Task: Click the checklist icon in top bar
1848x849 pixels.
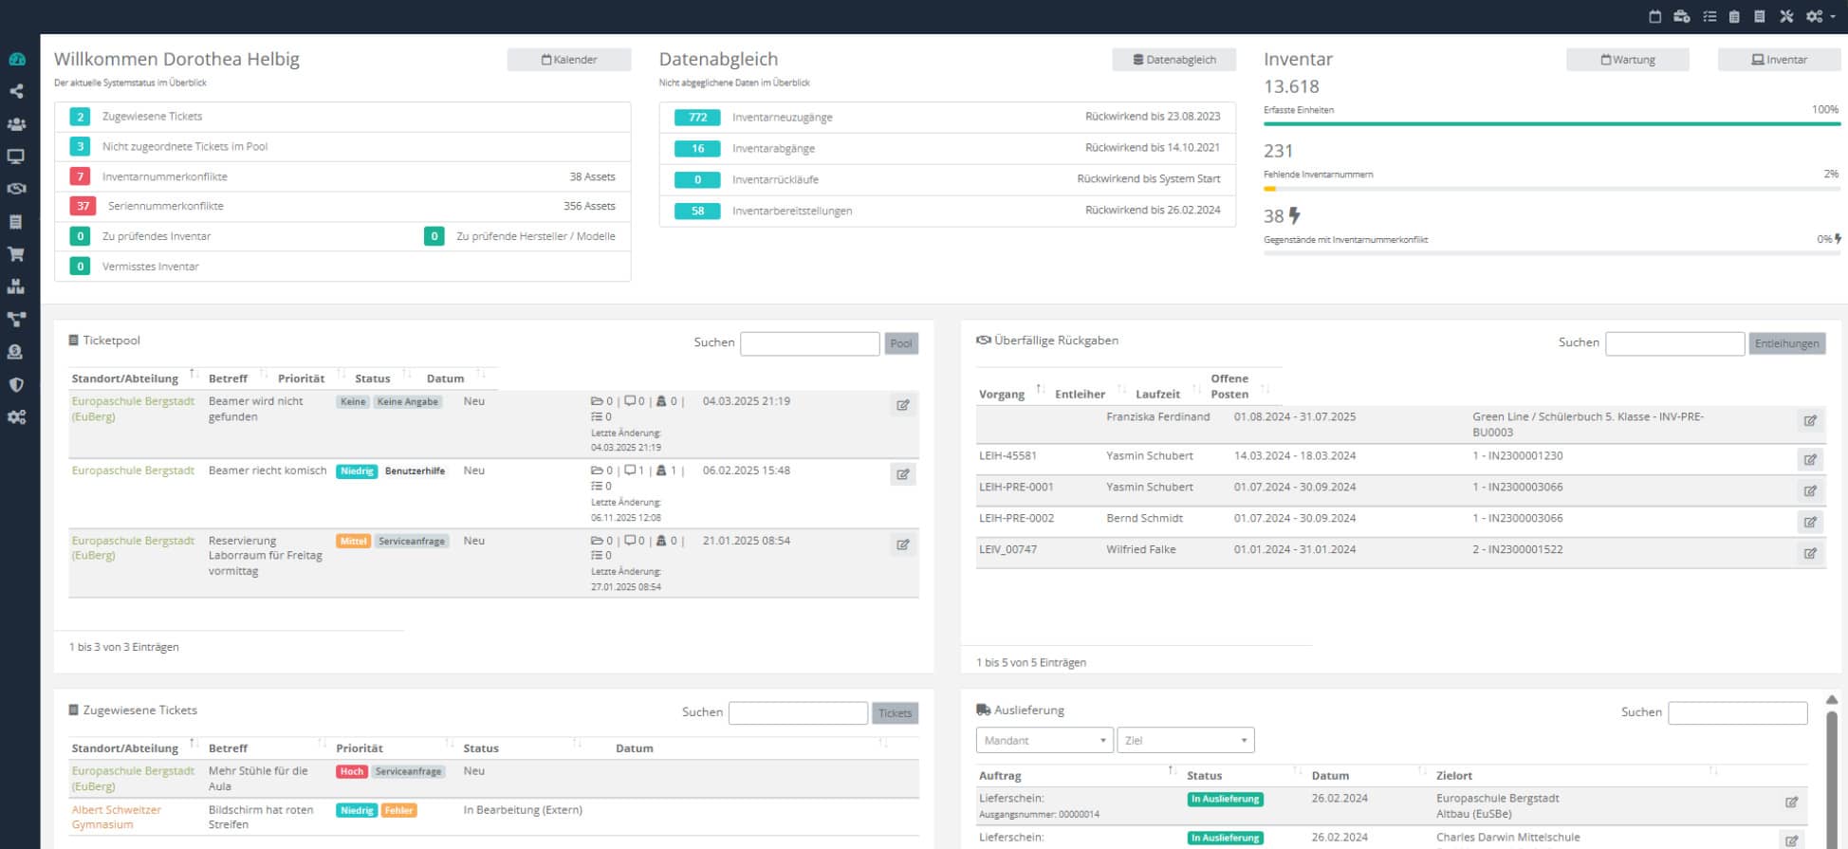Action: (x=1709, y=16)
